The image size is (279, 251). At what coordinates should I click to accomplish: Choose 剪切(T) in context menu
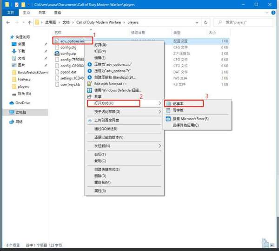click(x=124, y=155)
